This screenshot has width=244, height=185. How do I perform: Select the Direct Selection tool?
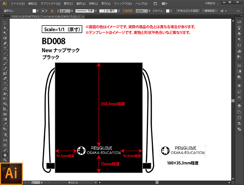[5, 28]
